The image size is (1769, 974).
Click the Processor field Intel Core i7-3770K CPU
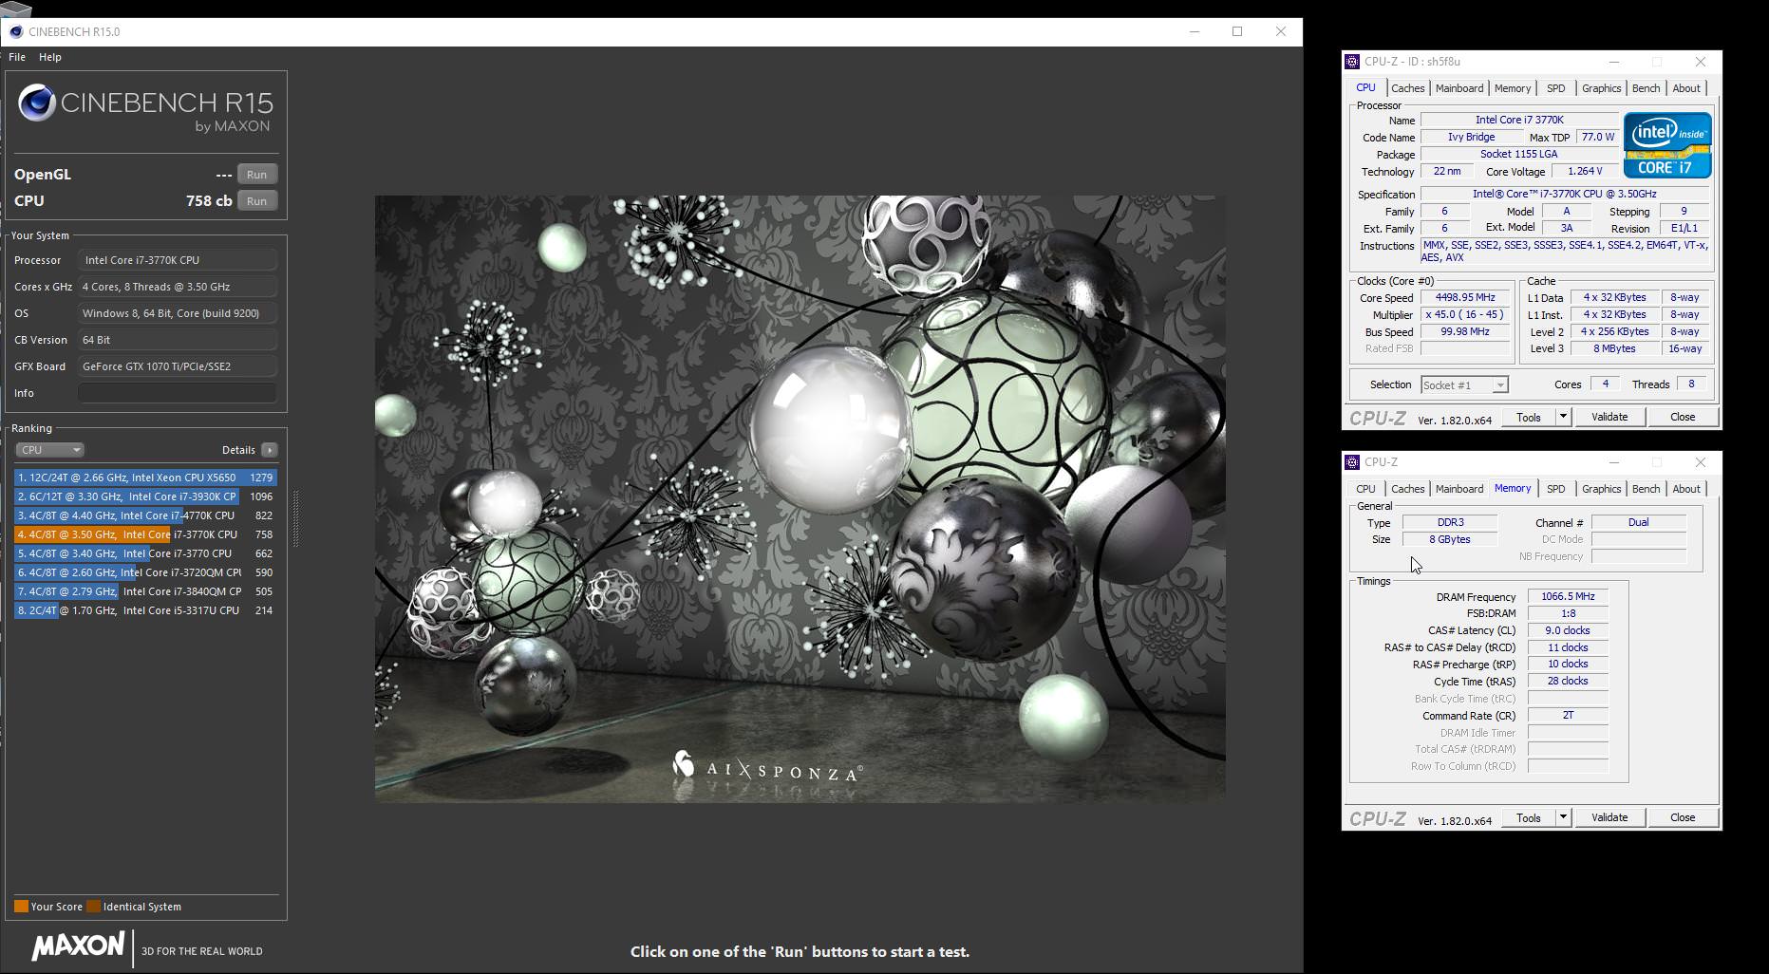pos(178,260)
